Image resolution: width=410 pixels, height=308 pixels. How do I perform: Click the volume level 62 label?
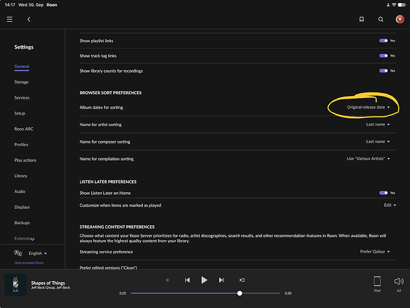pyautogui.click(x=399, y=291)
